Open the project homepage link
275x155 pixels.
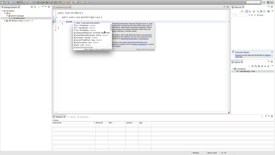pos(139,44)
